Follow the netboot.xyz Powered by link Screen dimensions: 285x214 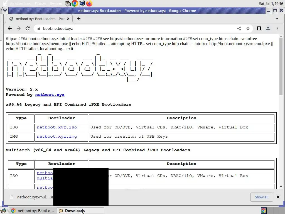point(50,95)
